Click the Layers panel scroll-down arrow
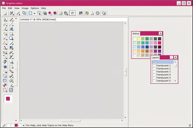Screen dimensions: 193x128 pos(175,81)
